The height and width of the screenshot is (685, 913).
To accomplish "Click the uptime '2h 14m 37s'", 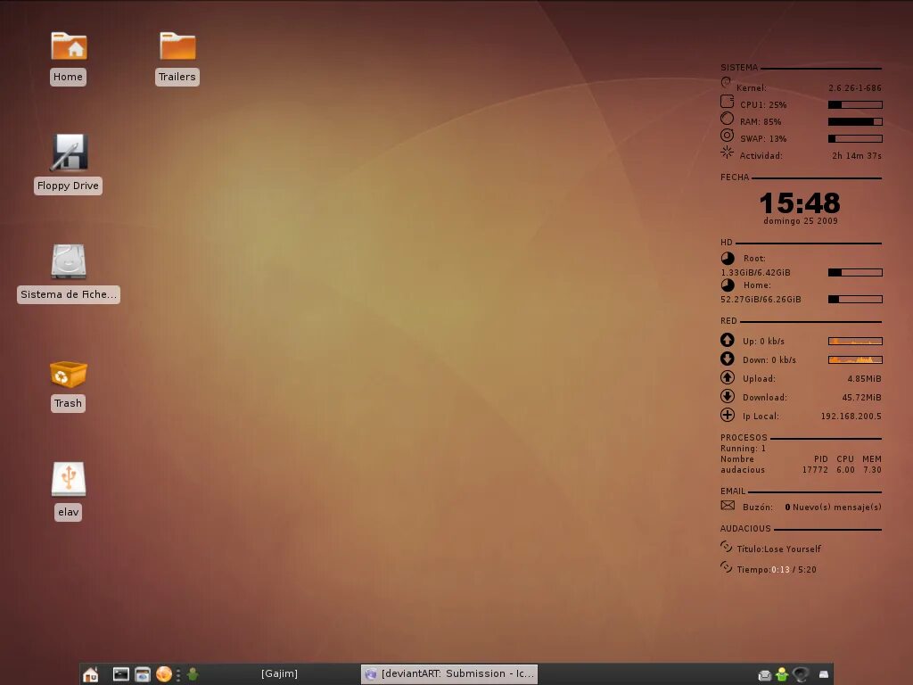I will tap(857, 156).
